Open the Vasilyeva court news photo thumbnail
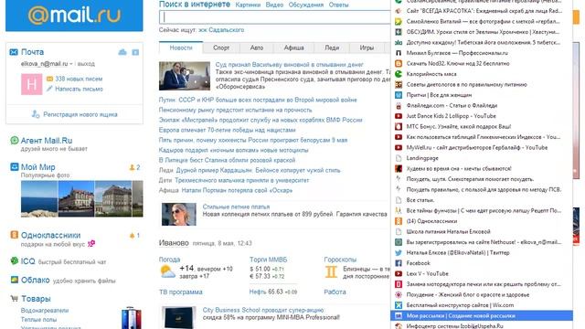585x329 pixels. 185,76
